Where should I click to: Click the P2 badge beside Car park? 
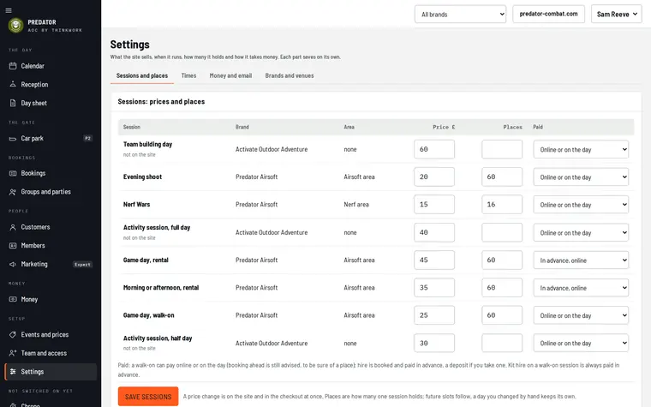87,138
